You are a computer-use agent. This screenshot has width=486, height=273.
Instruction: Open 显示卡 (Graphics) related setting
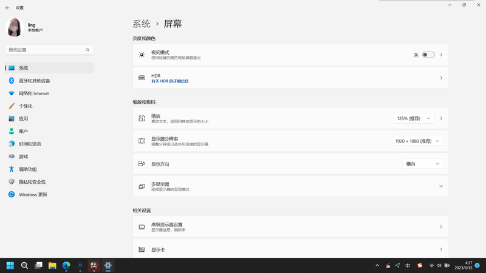[290, 249]
